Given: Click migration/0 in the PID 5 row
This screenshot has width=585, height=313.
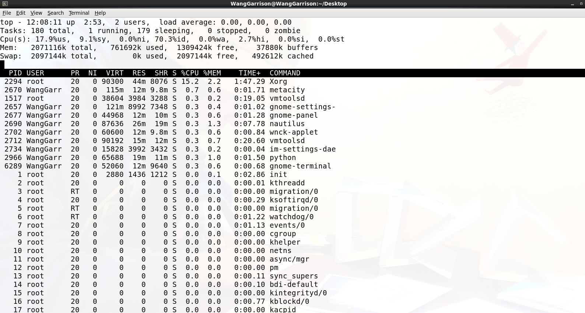Looking at the screenshot, I should coord(294,209).
